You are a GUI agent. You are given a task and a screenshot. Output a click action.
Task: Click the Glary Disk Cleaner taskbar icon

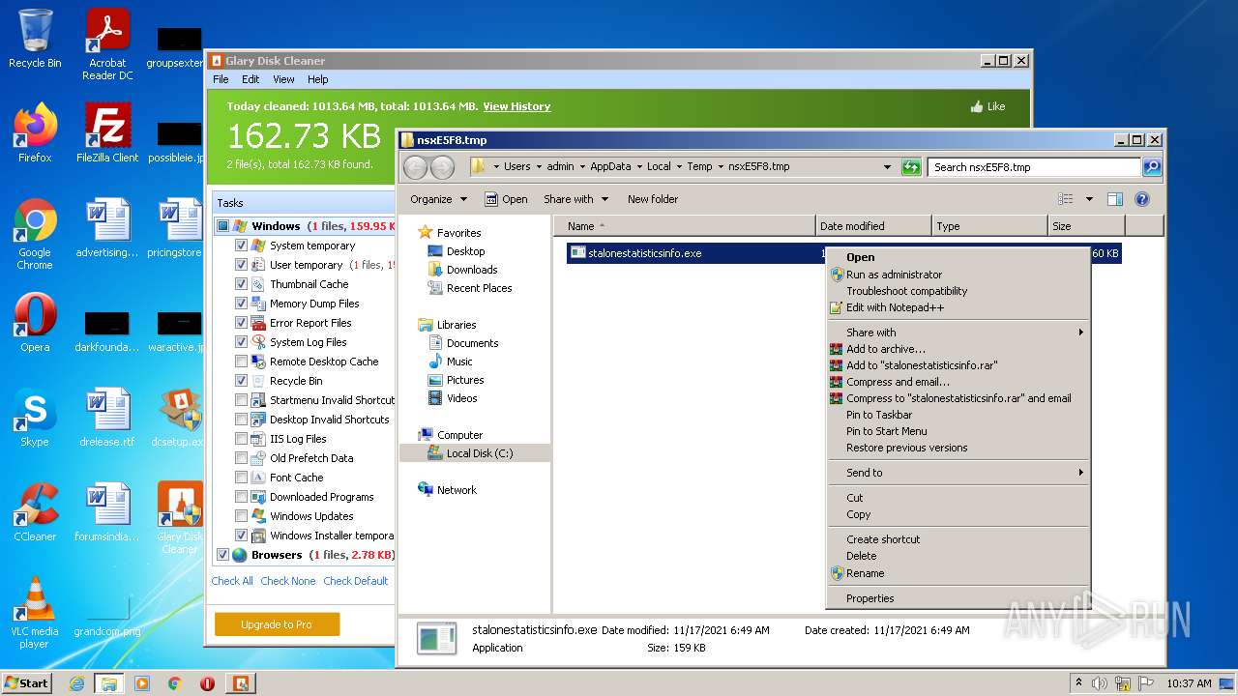(x=240, y=683)
